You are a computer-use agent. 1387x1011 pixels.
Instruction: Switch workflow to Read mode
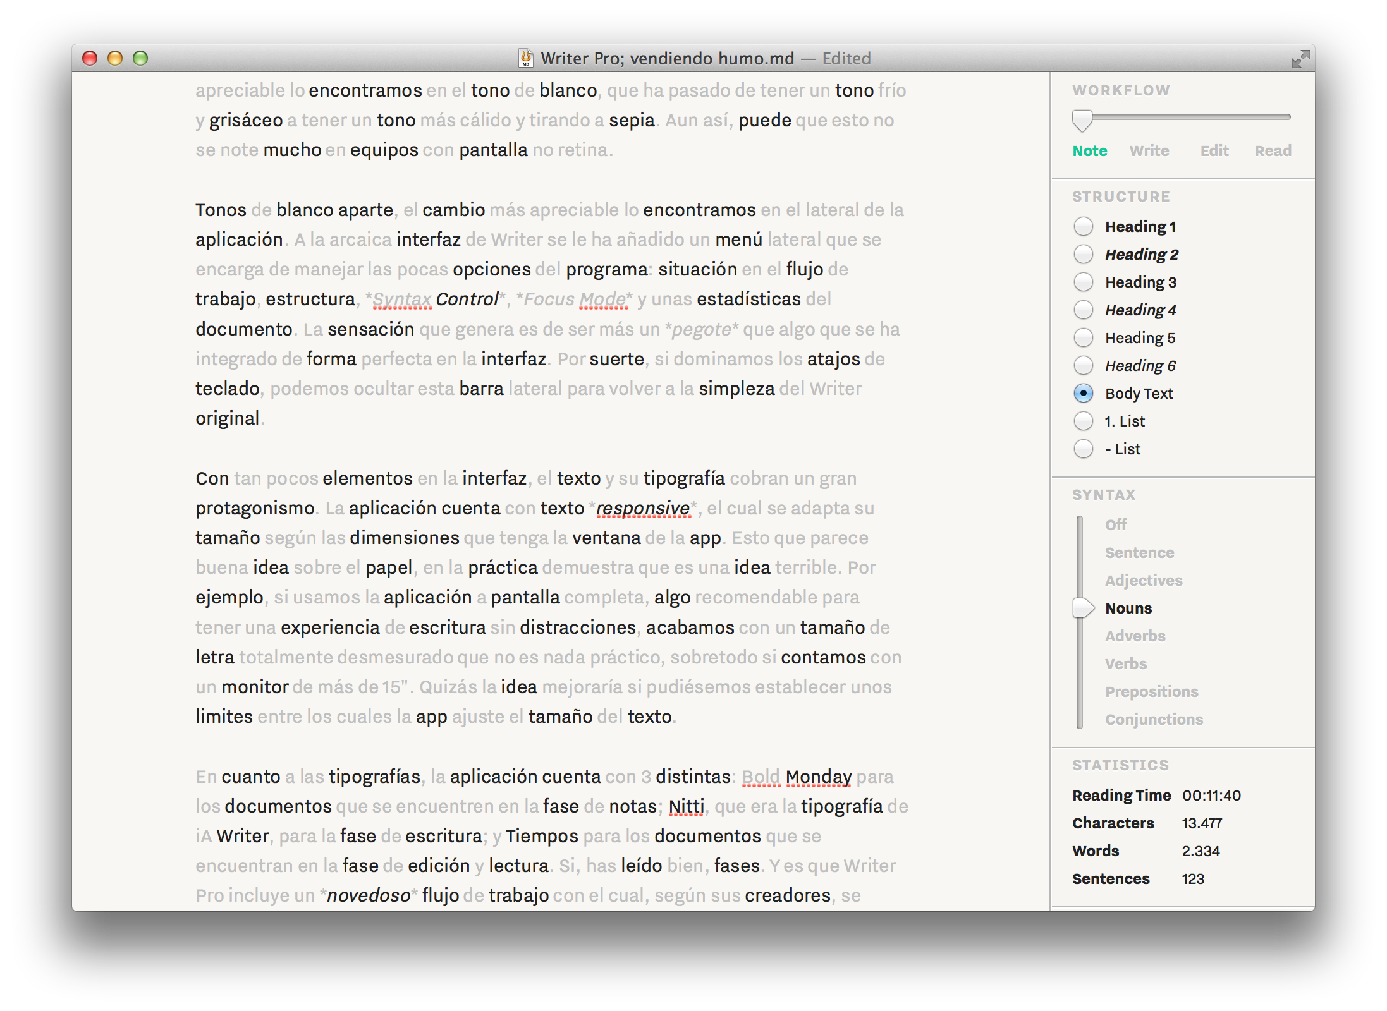1273,151
